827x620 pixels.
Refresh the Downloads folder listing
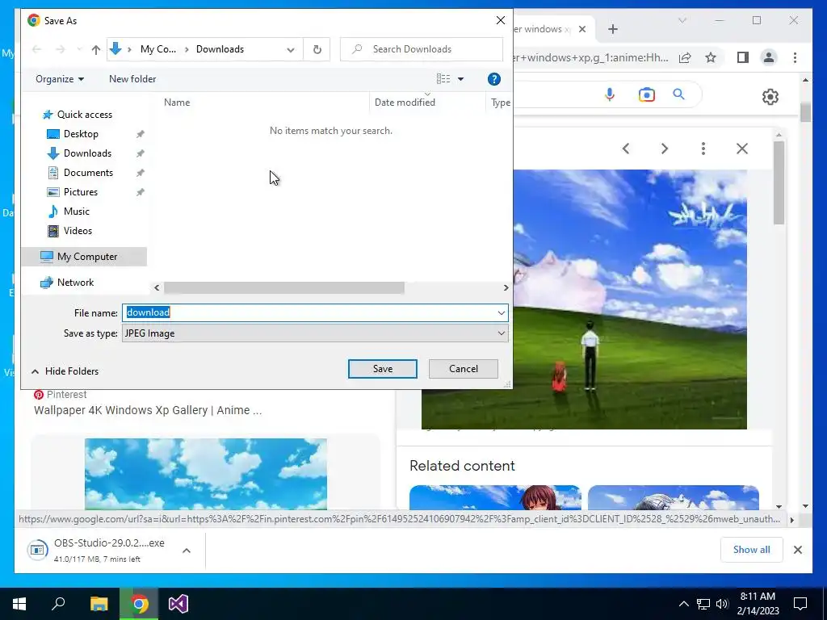pyautogui.click(x=317, y=49)
